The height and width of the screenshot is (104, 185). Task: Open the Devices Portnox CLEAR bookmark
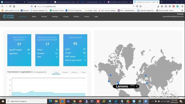point(39,10)
